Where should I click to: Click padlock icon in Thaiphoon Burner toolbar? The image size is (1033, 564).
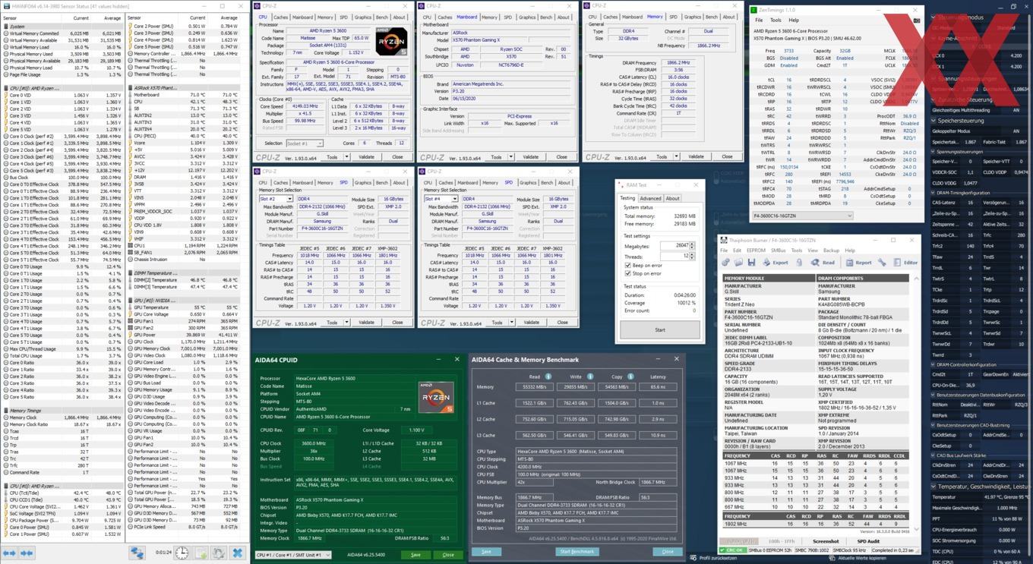[x=799, y=263]
